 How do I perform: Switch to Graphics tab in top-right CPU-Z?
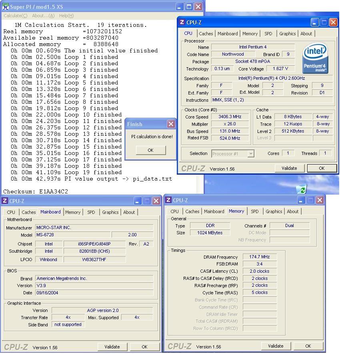tap(287, 34)
